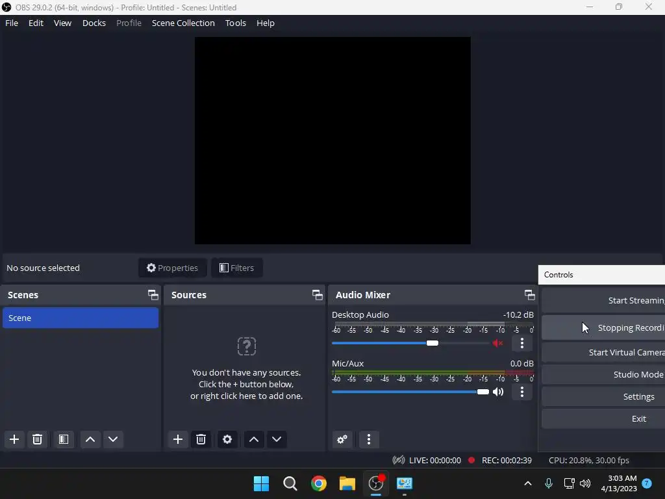Open the Help menu

[266, 23]
